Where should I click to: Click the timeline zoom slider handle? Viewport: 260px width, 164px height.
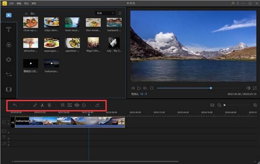pyautogui.click(x=224, y=105)
